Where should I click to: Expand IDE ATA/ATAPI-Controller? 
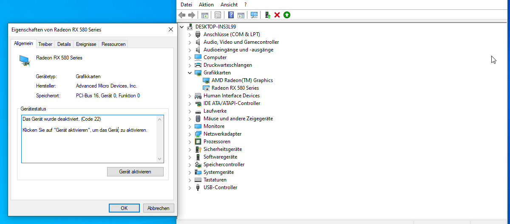[x=190, y=103]
